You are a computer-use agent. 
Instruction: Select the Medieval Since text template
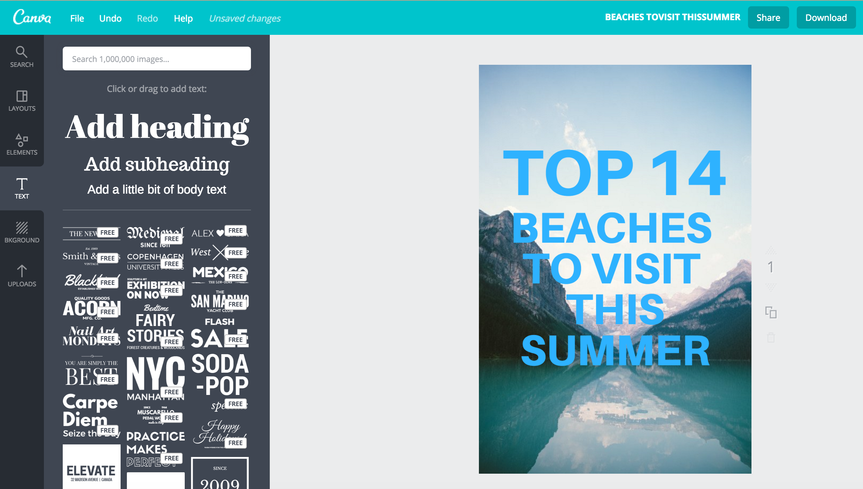pyautogui.click(x=155, y=237)
